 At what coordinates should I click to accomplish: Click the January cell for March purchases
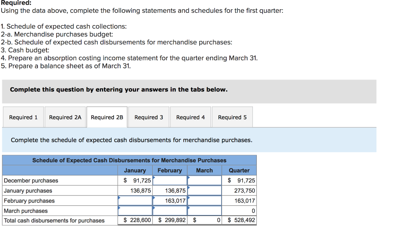pos(135,210)
